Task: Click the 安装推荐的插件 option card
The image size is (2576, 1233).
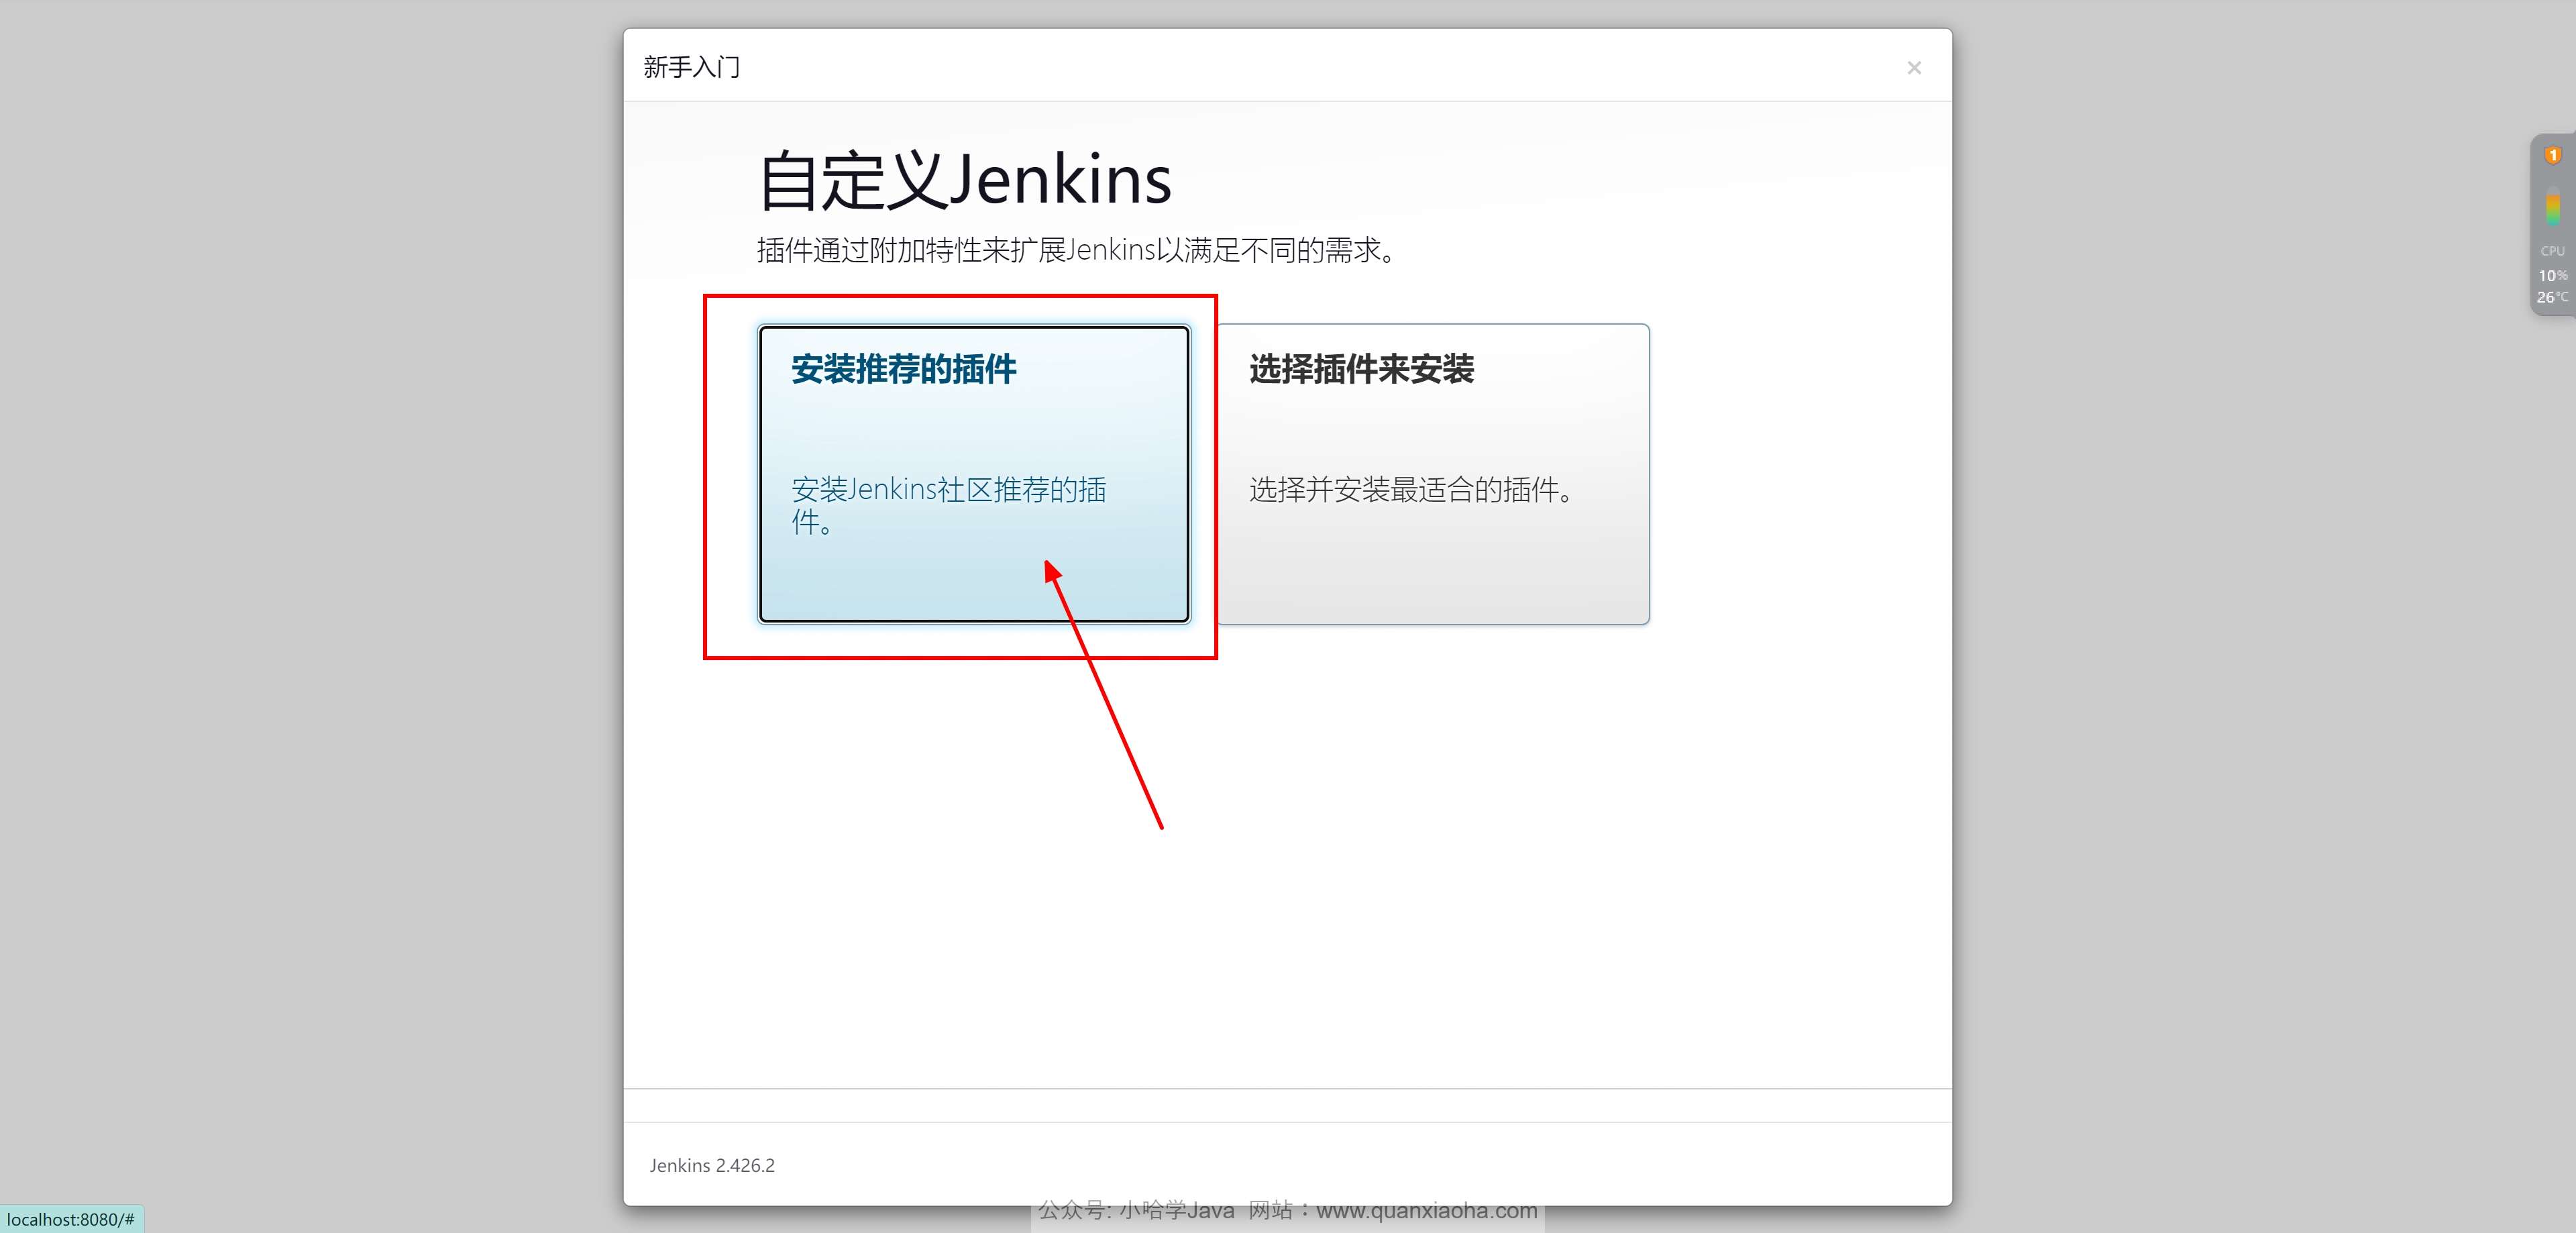Action: 974,474
